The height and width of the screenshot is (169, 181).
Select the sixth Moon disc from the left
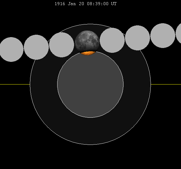point(137,38)
